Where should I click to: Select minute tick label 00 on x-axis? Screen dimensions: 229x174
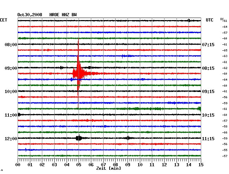coord(18,164)
